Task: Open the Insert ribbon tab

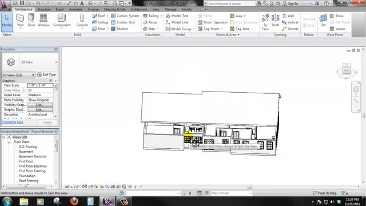Action: coord(59,9)
